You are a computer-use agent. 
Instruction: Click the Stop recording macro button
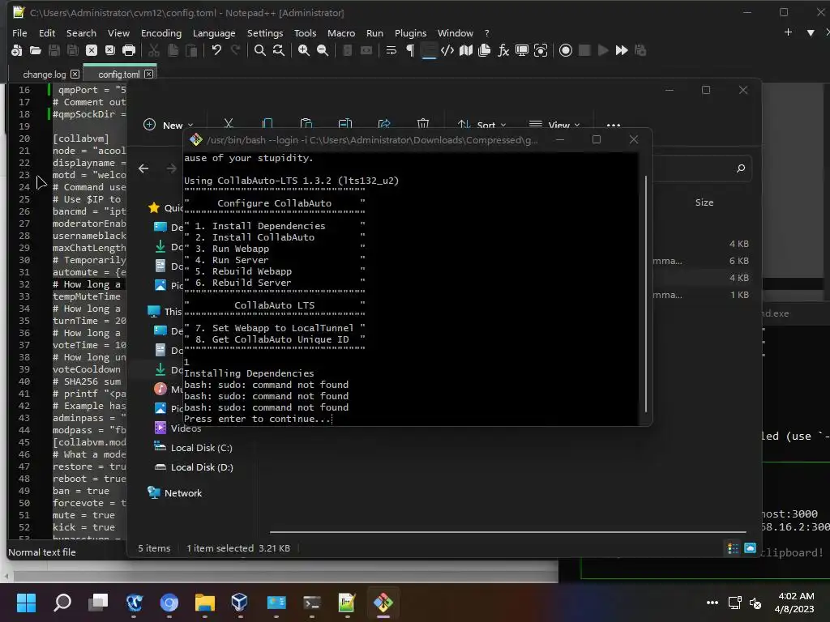(x=584, y=50)
